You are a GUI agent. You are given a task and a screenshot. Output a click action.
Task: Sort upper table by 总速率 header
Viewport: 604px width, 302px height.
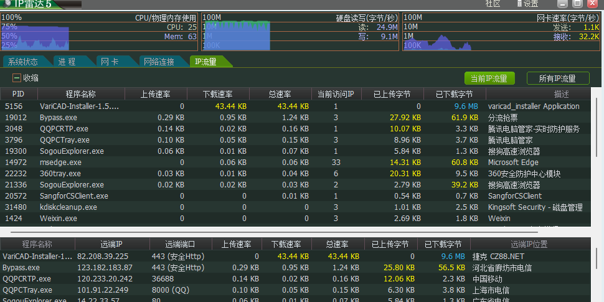(280, 94)
